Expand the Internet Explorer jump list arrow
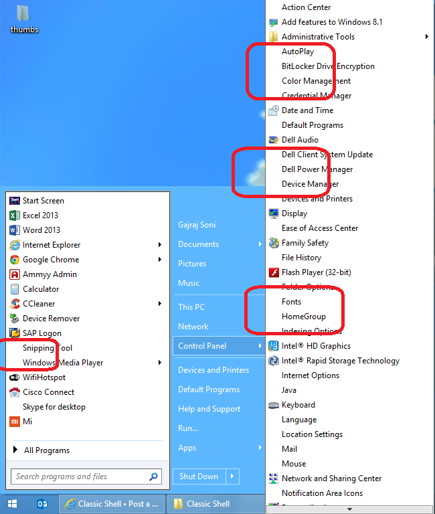The image size is (435, 514). [159, 245]
